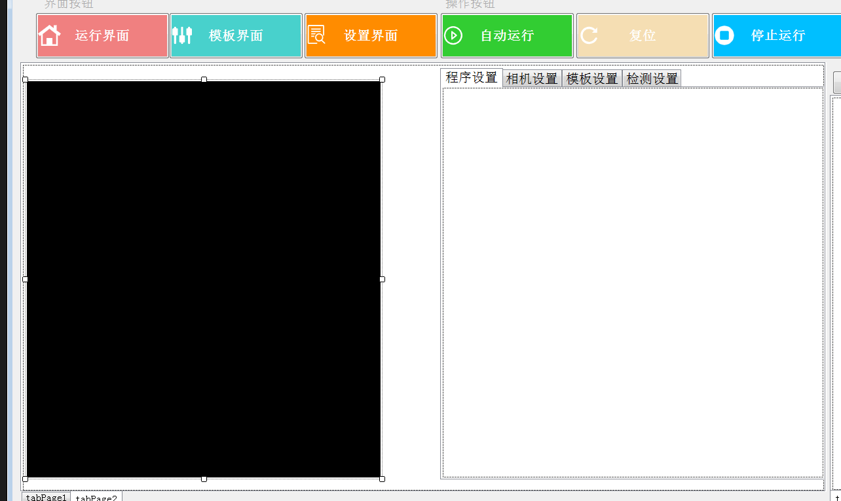The image size is (841, 501).
Task: Switch to the 模板设置 tab
Action: click(x=592, y=79)
